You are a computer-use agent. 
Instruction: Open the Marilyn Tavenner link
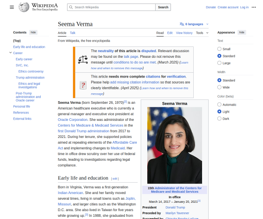click(x=177, y=213)
